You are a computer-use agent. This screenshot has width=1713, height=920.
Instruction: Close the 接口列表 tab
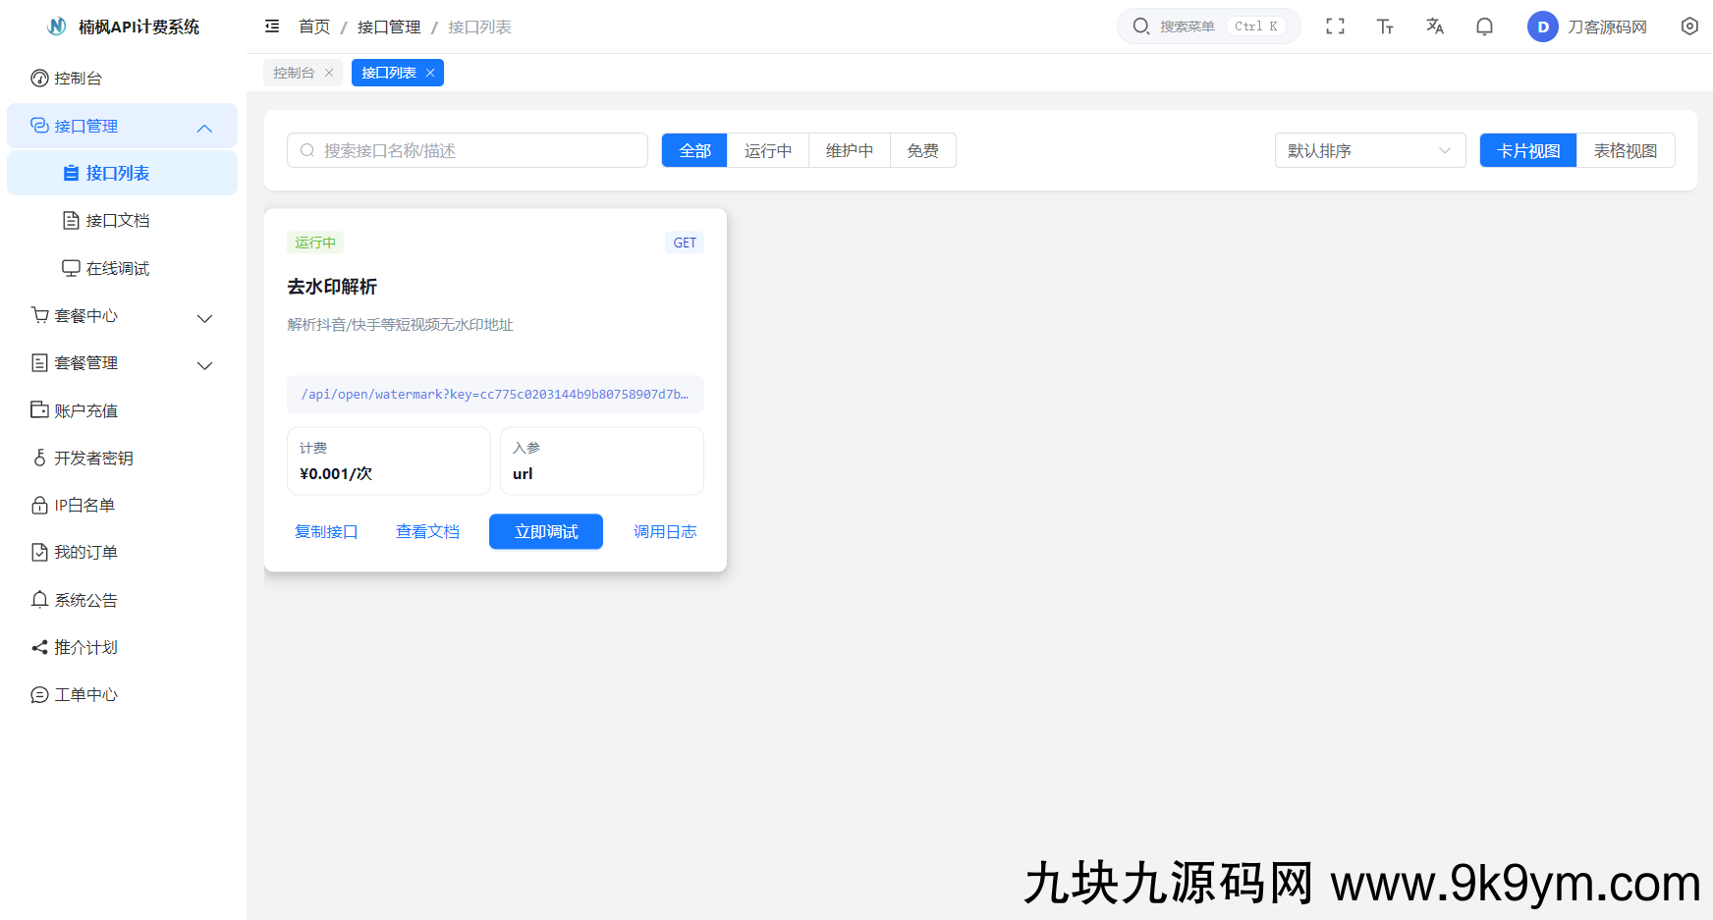(430, 73)
